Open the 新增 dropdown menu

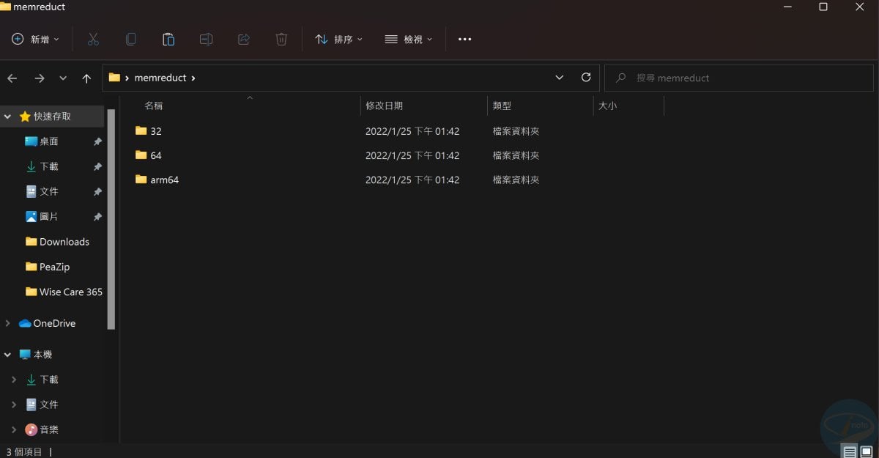tap(35, 39)
